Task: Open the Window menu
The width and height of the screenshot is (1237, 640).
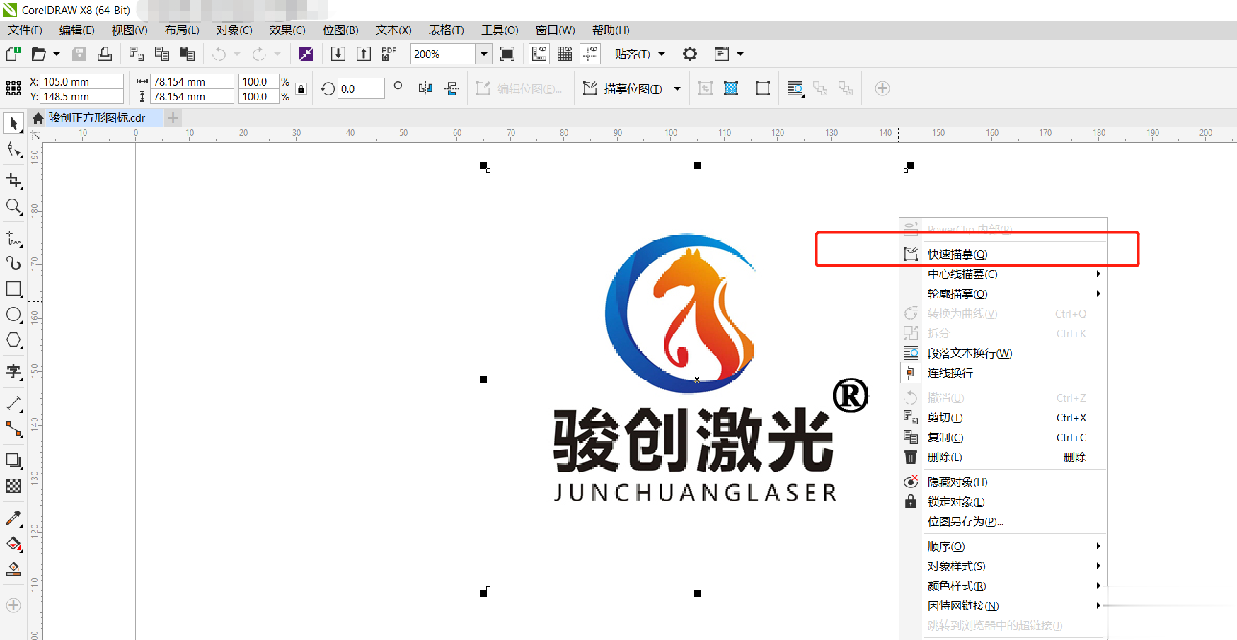Action: point(555,30)
